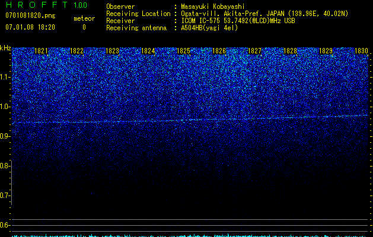
Task: Click the receiver value ICOM IC-575 53.7492 MHz USB
Action: (x=238, y=21)
